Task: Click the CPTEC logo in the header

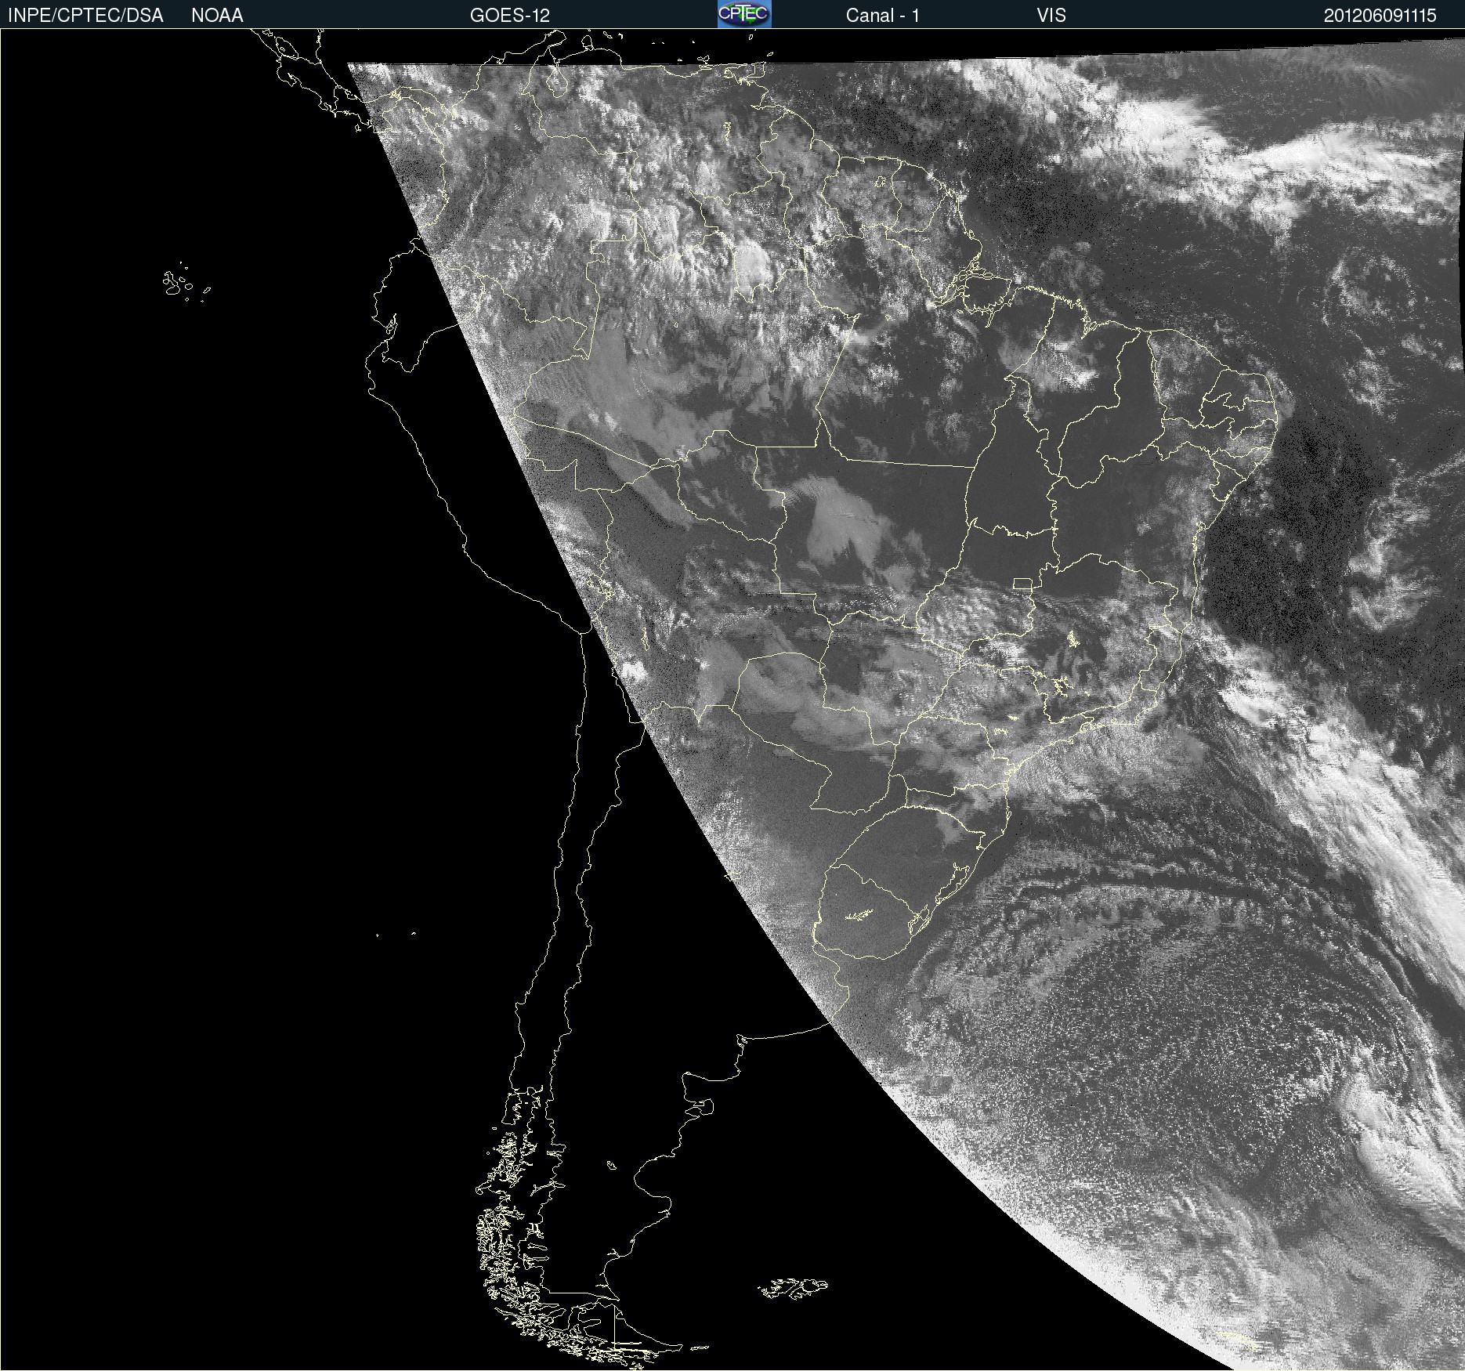Action: tap(744, 14)
